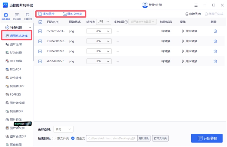Viewport: 227px width, 147px height.
Task: Open format dropdown for third 21784686728 row
Action: point(99,51)
